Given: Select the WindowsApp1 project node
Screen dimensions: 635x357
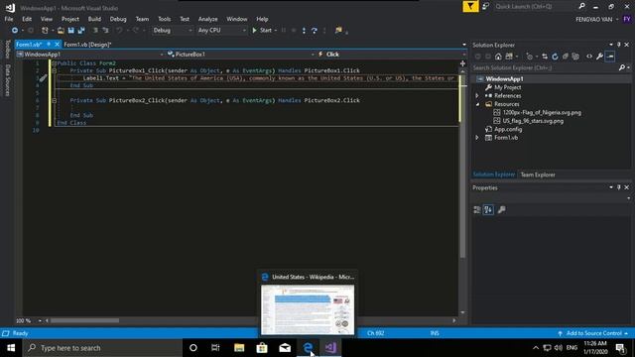Looking at the screenshot, I should pos(504,79).
